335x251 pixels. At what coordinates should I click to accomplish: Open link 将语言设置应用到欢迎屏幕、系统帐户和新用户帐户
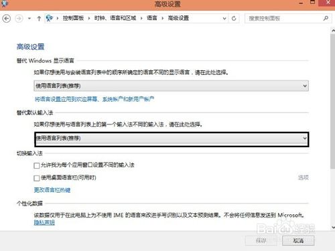pyautogui.click(x=94, y=99)
